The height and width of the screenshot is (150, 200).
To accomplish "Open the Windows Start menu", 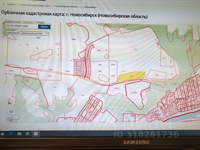I will tap(2, 134).
